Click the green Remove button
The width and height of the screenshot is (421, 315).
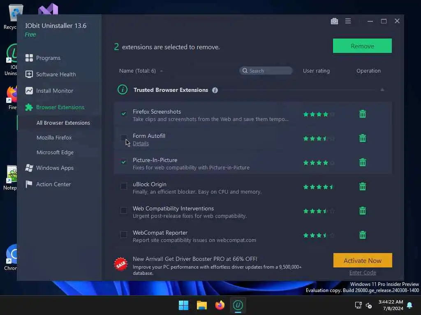point(362,46)
